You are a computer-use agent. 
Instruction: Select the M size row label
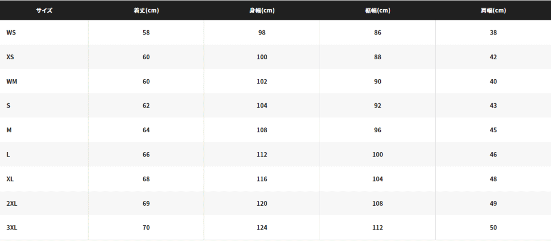click(9, 130)
